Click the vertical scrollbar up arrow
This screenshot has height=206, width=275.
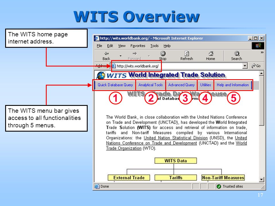click(261, 74)
